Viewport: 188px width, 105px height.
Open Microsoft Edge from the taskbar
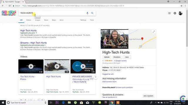[63, 102]
